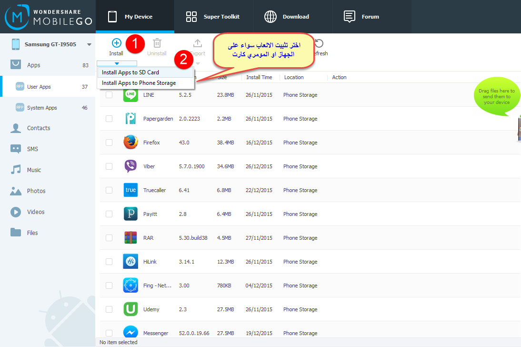Viewport: 521px width, 347px height.
Task: Click the Files folder icon
Action: point(16,232)
